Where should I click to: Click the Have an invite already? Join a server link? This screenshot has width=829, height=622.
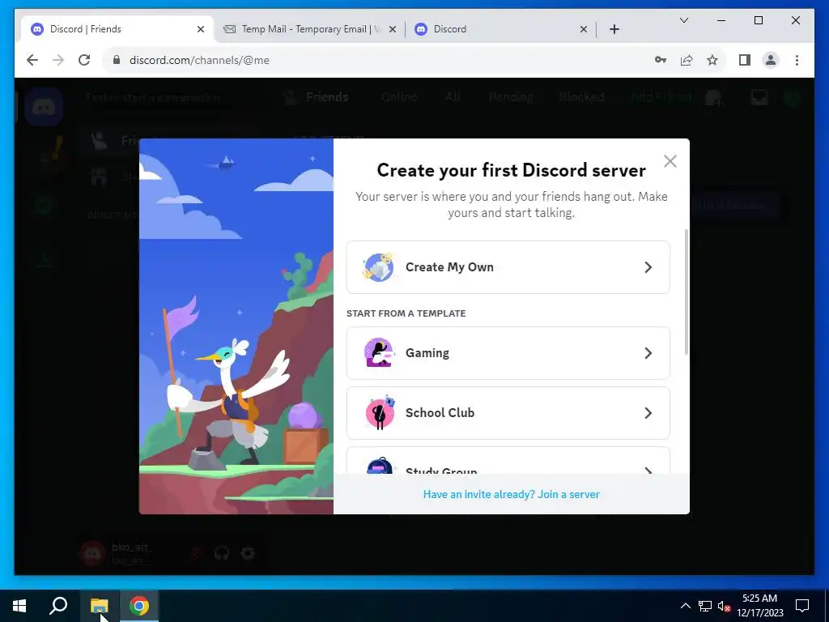(512, 494)
